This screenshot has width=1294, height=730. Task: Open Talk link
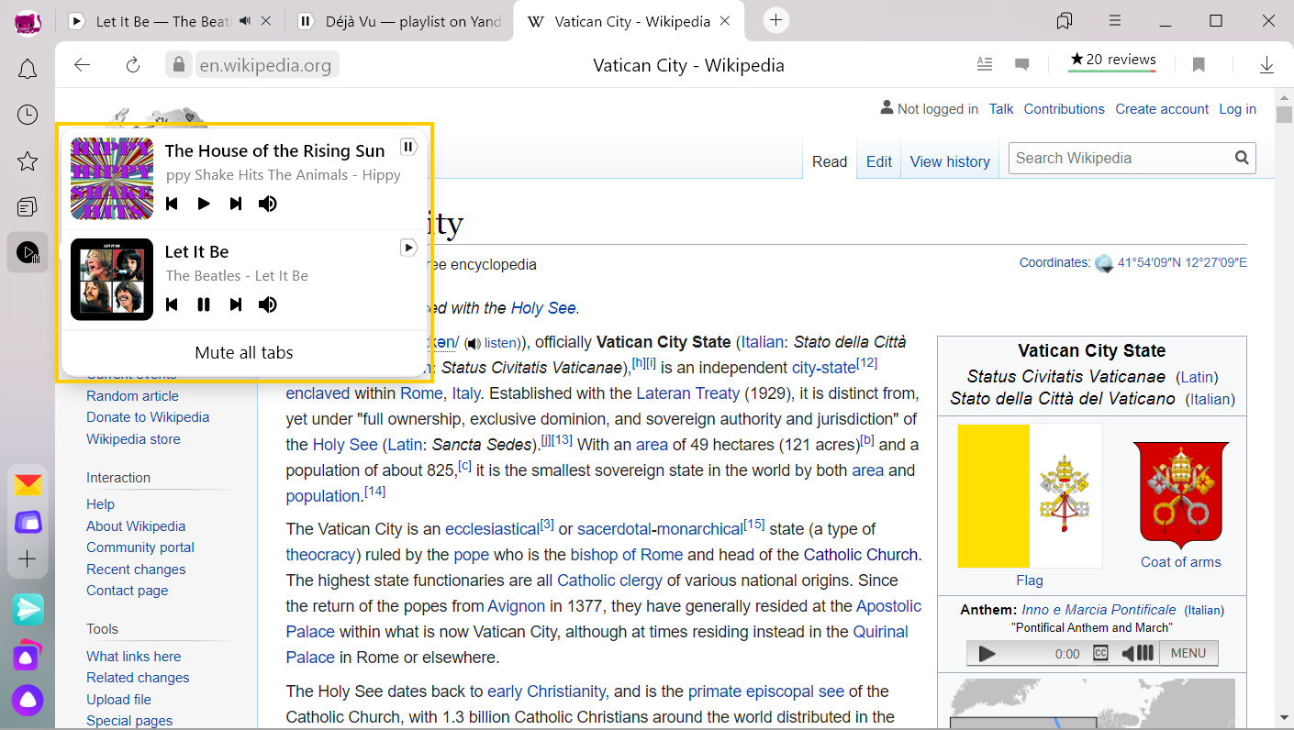pyautogui.click(x=1001, y=109)
